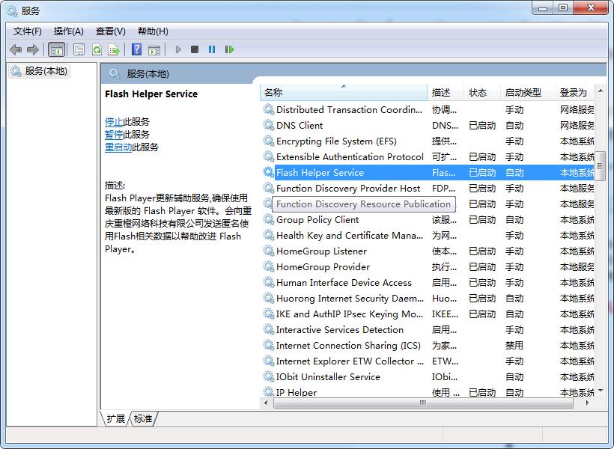The width and height of the screenshot is (614, 449).
Task: Select IKE and AuthIP IPsec Keying service
Action: (x=427, y=314)
